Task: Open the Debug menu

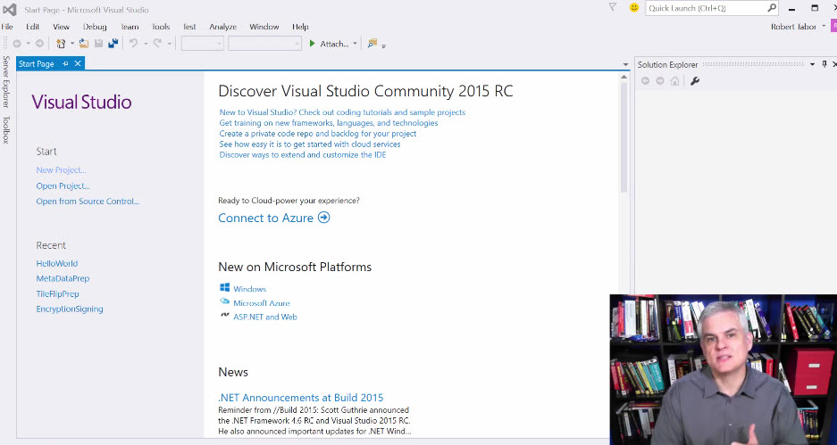Action: [x=95, y=27]
